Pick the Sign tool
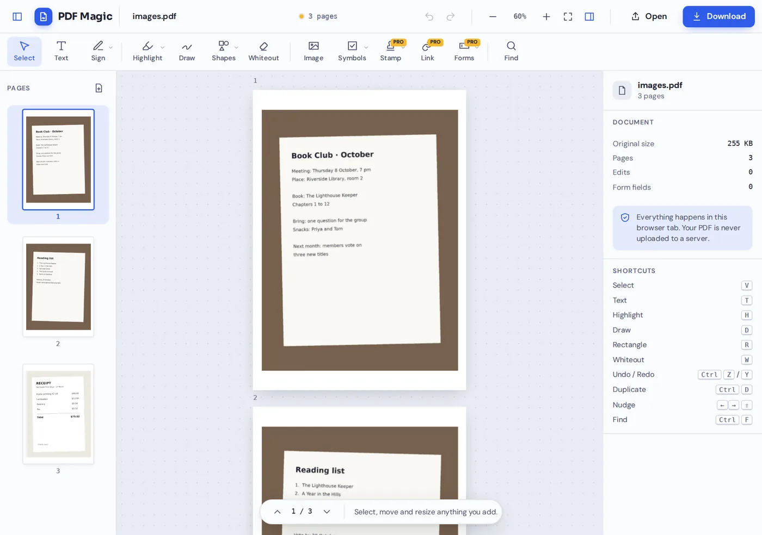 (98, 51)
